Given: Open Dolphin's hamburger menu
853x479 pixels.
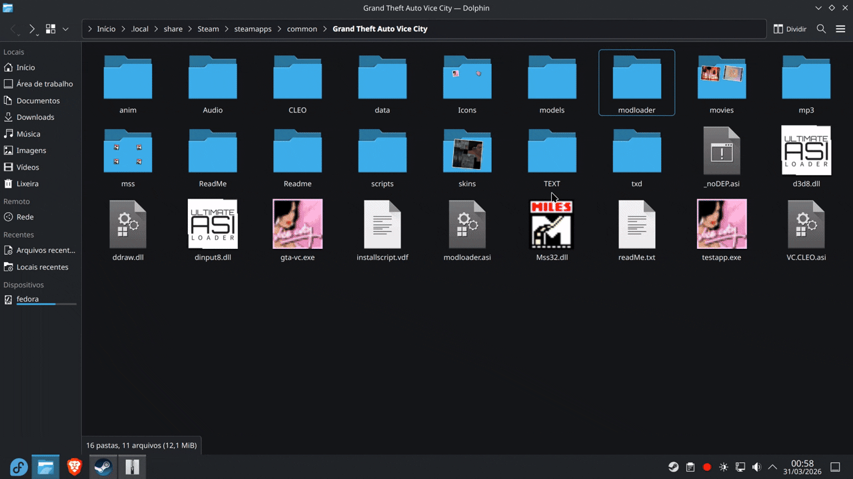Looking at the screenshot, I should [x=840, y=29].
